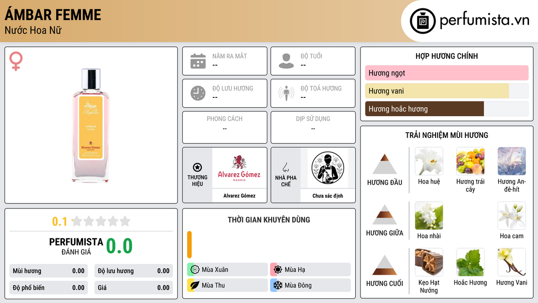Screen dimensions: 538x303
Task: Click the five-star rating row
Action: click(101, 221)
